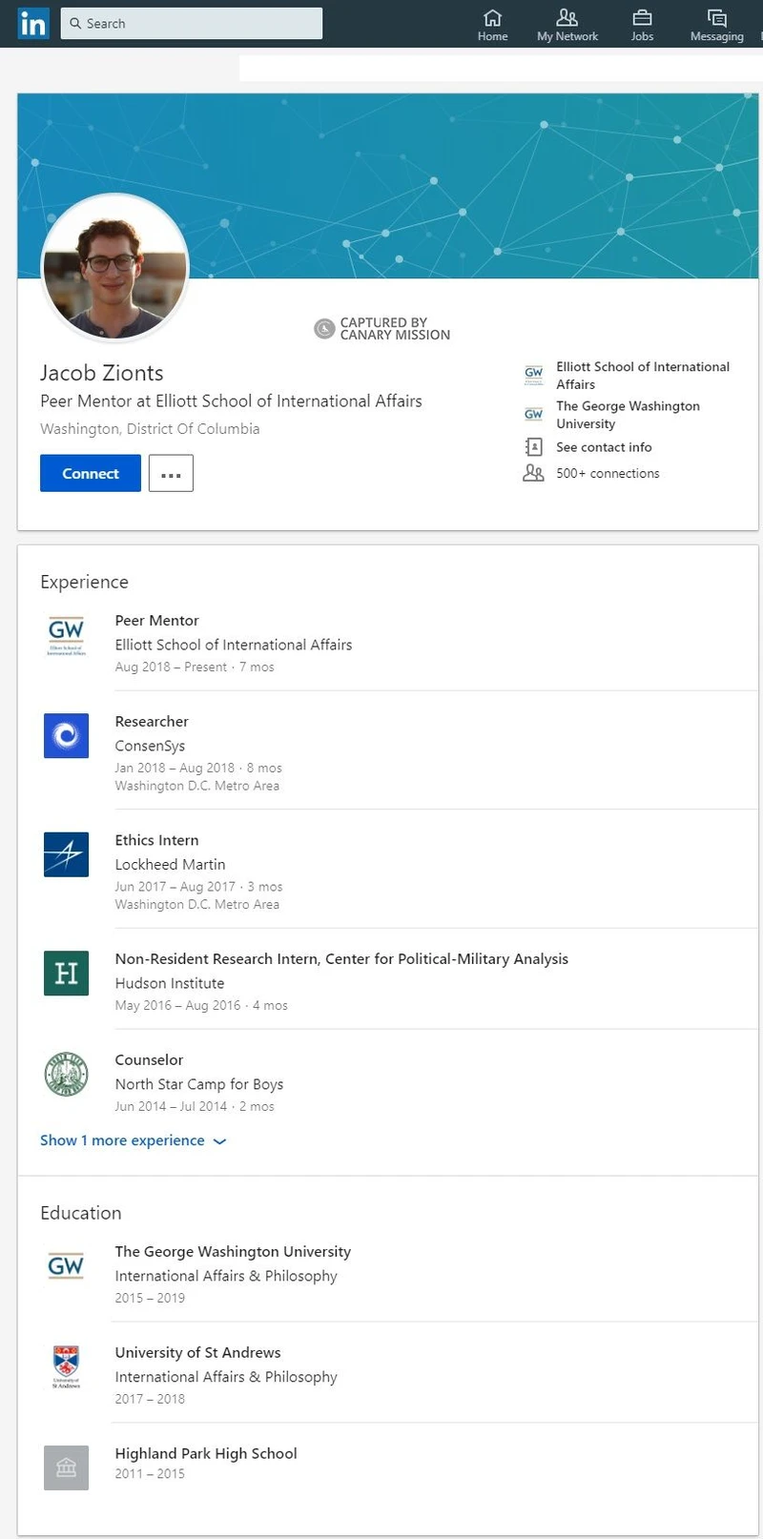Click North Star Camp for Boys text
This screenshot has height=1539, width=763.
[198, 1084]
